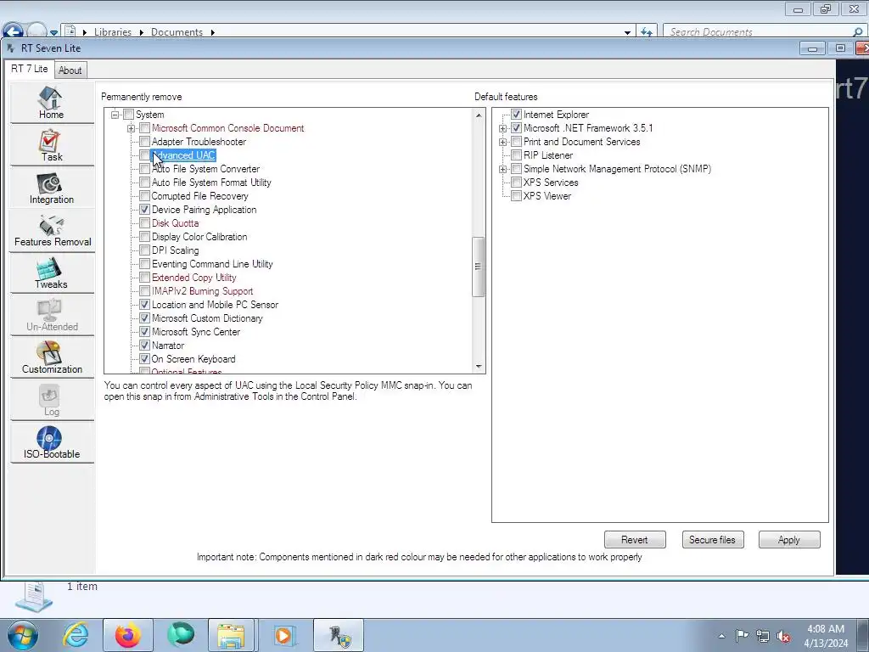The image size is (869, 652).
Task: Click the search magnifier in Explorer
Action: tap(857, 32)
